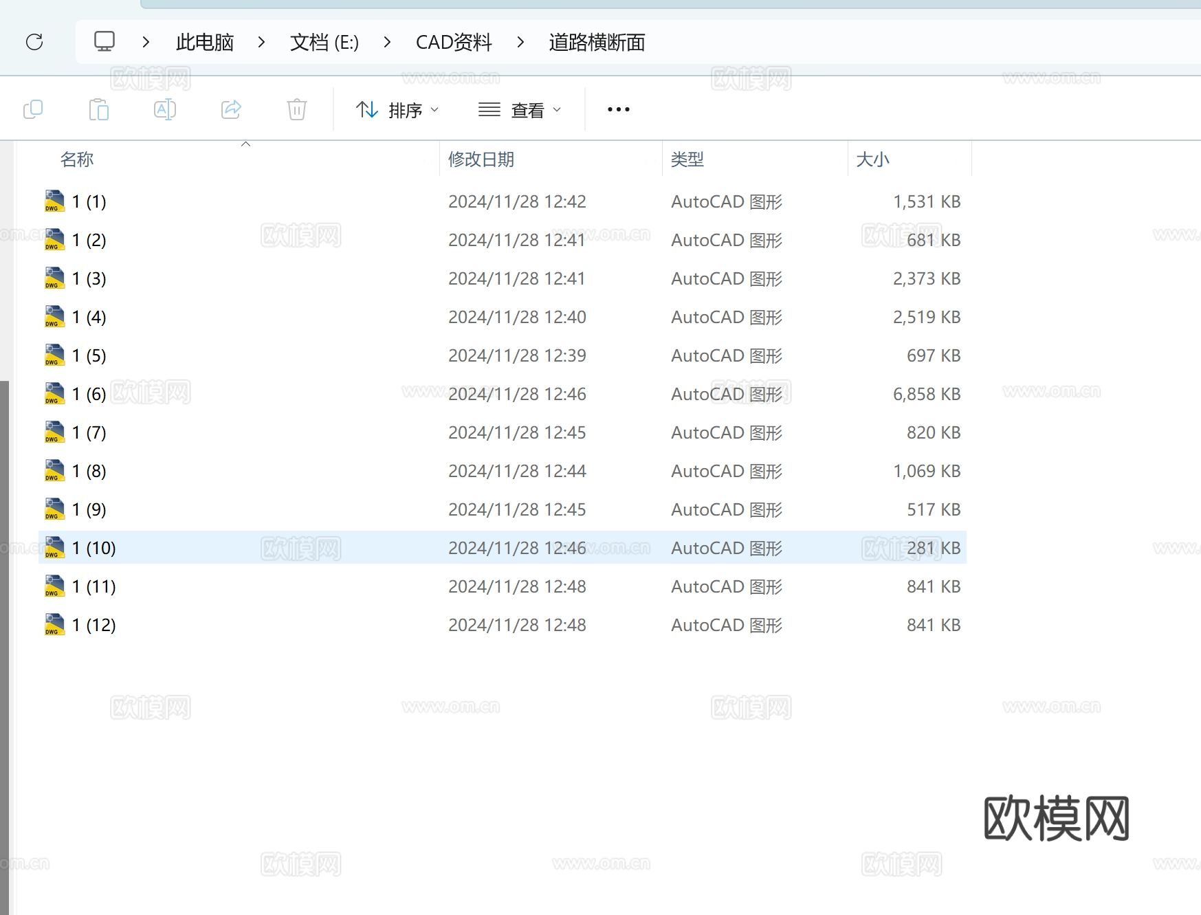Click the DWG icon of file 1 (7)

point(54,432)
